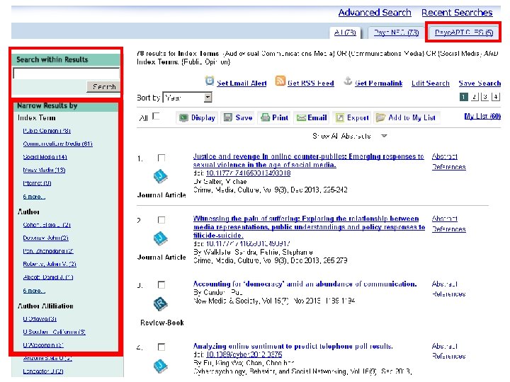Narrow results by Mass Media (13)
Screen dimensions: 510x382
point(44,170)
